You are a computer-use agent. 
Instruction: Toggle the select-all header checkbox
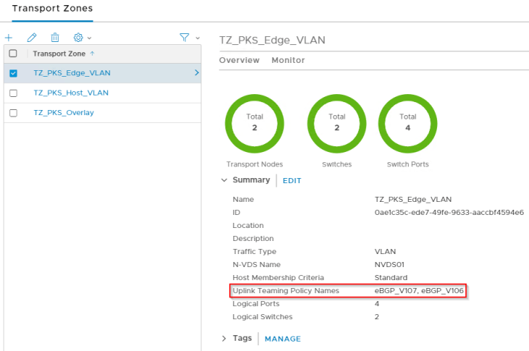point(13,54)
